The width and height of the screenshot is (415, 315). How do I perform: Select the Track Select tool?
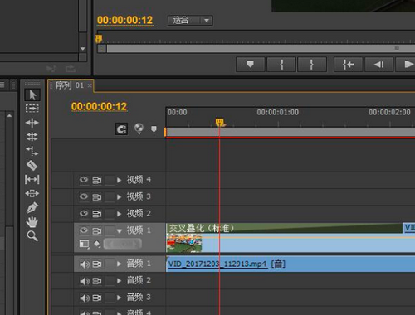pyautogui.click(x=32, y=108)
